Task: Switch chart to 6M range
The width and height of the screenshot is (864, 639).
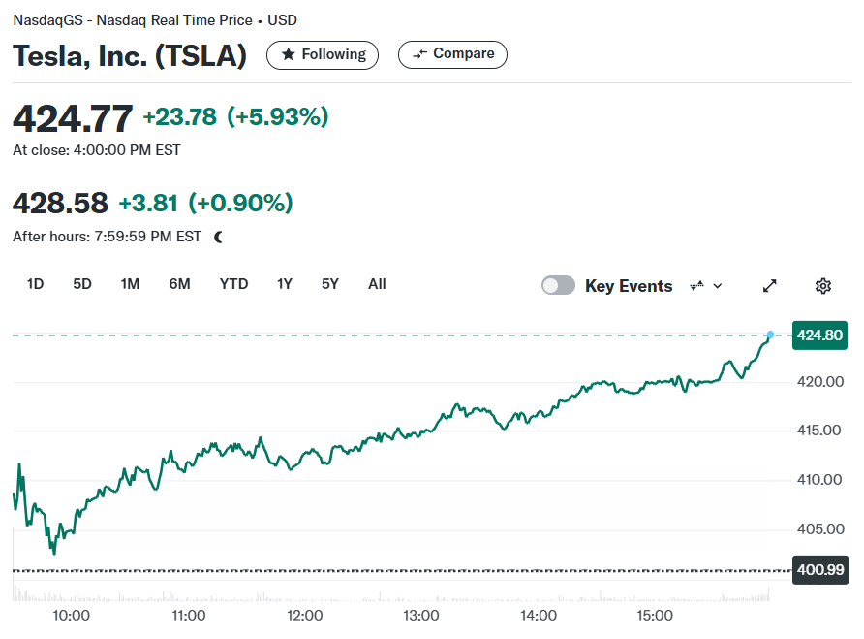Action: tap(179, 284)
